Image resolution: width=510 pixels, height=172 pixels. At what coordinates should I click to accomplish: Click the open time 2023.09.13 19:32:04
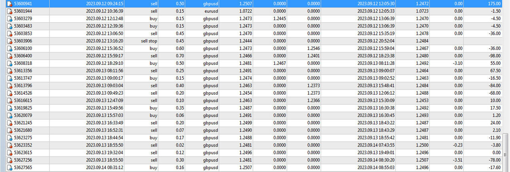(104, 153)
